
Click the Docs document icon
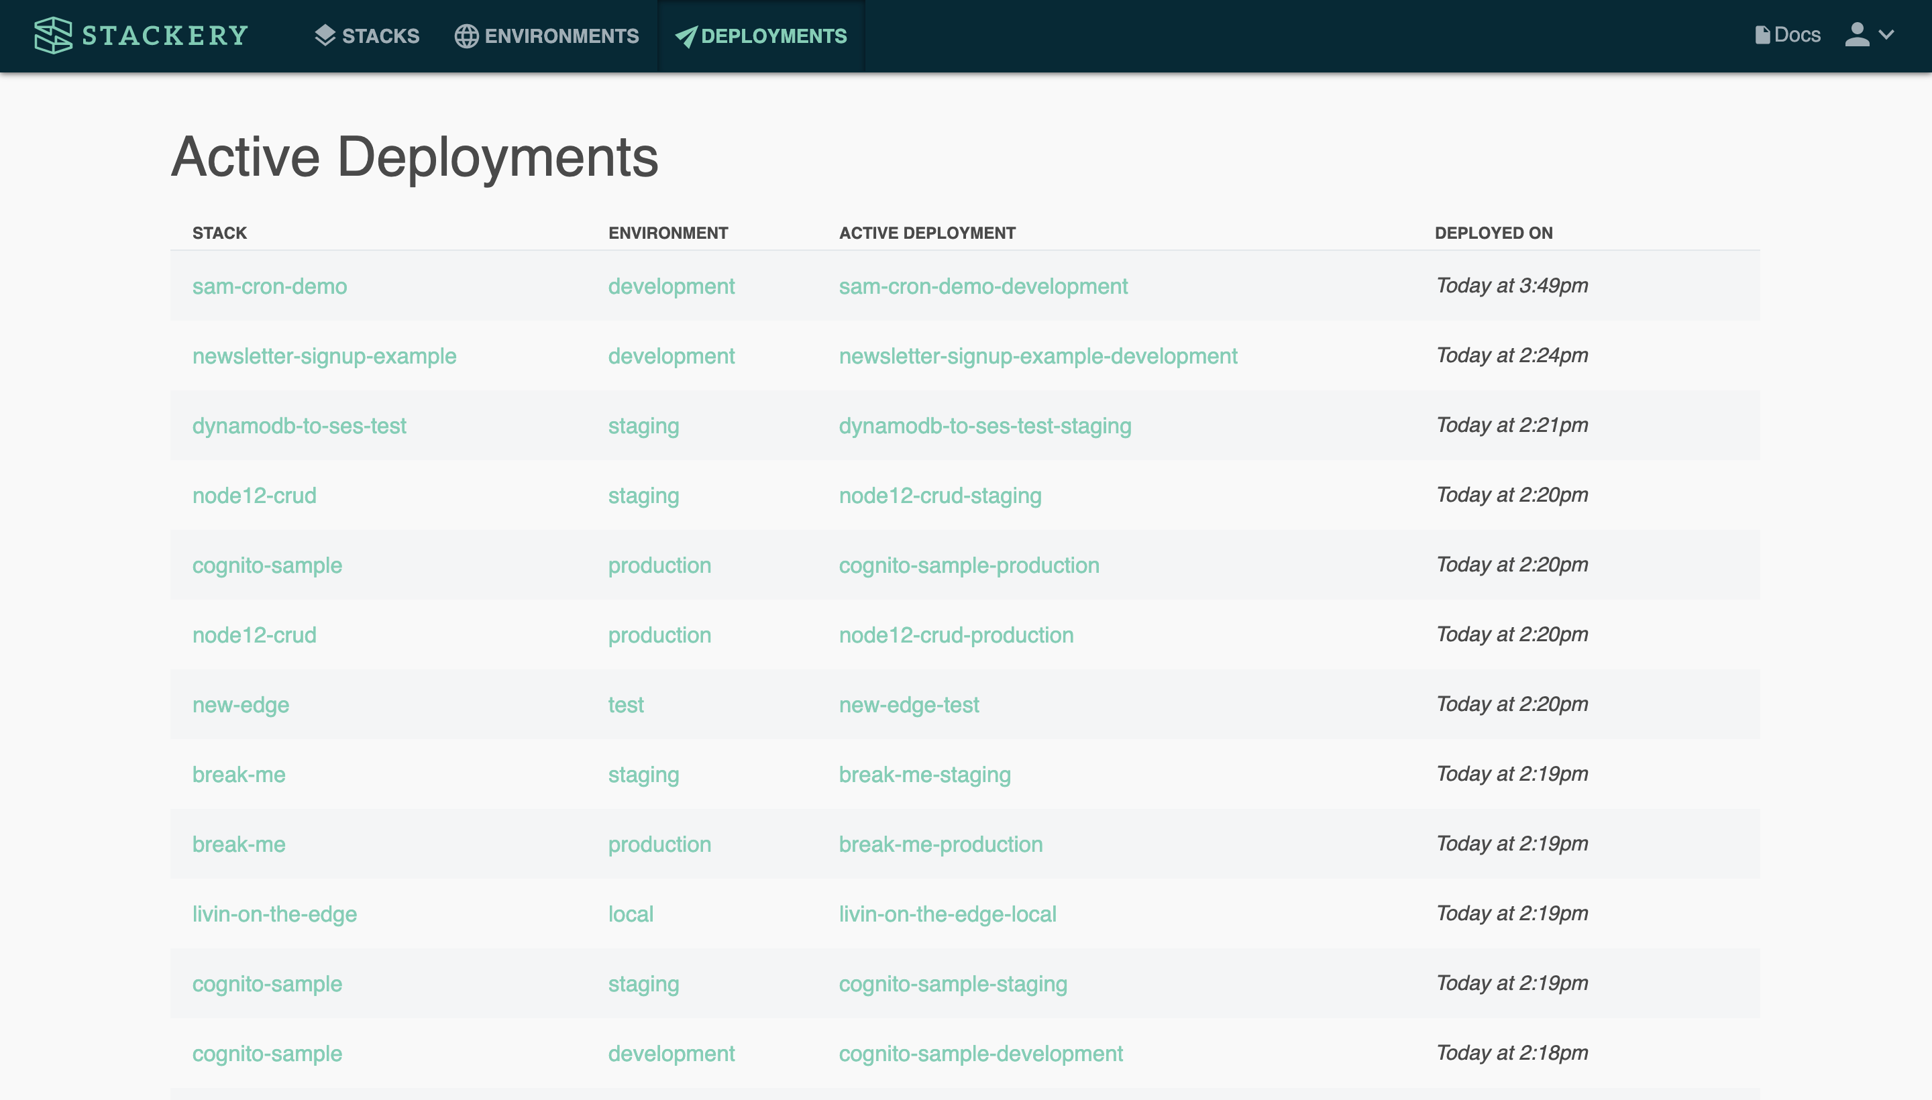(x=1762, y=35)
